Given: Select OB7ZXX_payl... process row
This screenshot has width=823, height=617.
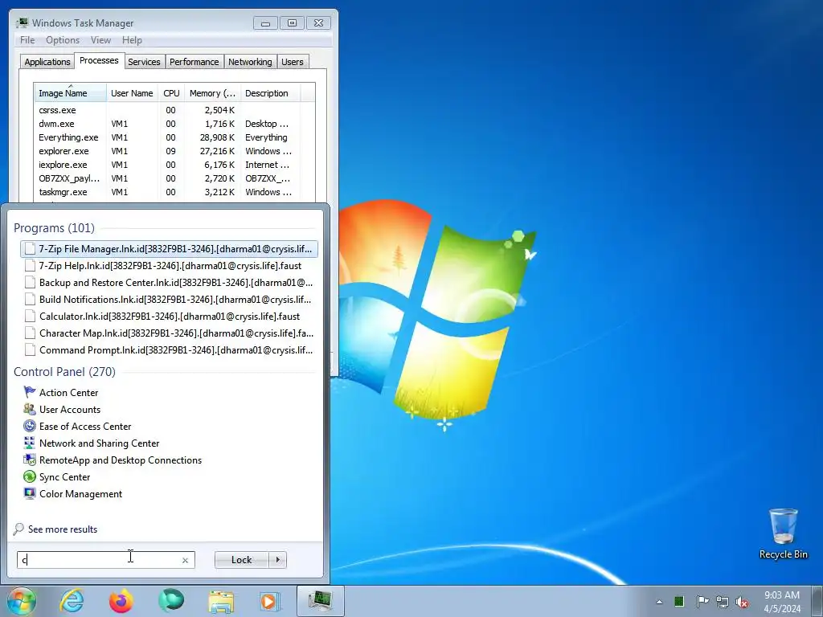Looking at the screenshot, I should [x=167, y=178].
